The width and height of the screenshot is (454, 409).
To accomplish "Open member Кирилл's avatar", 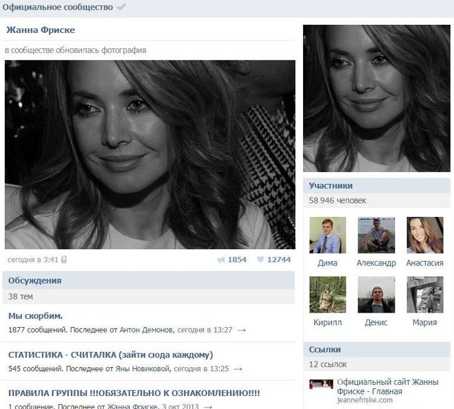I will [327, 295].
